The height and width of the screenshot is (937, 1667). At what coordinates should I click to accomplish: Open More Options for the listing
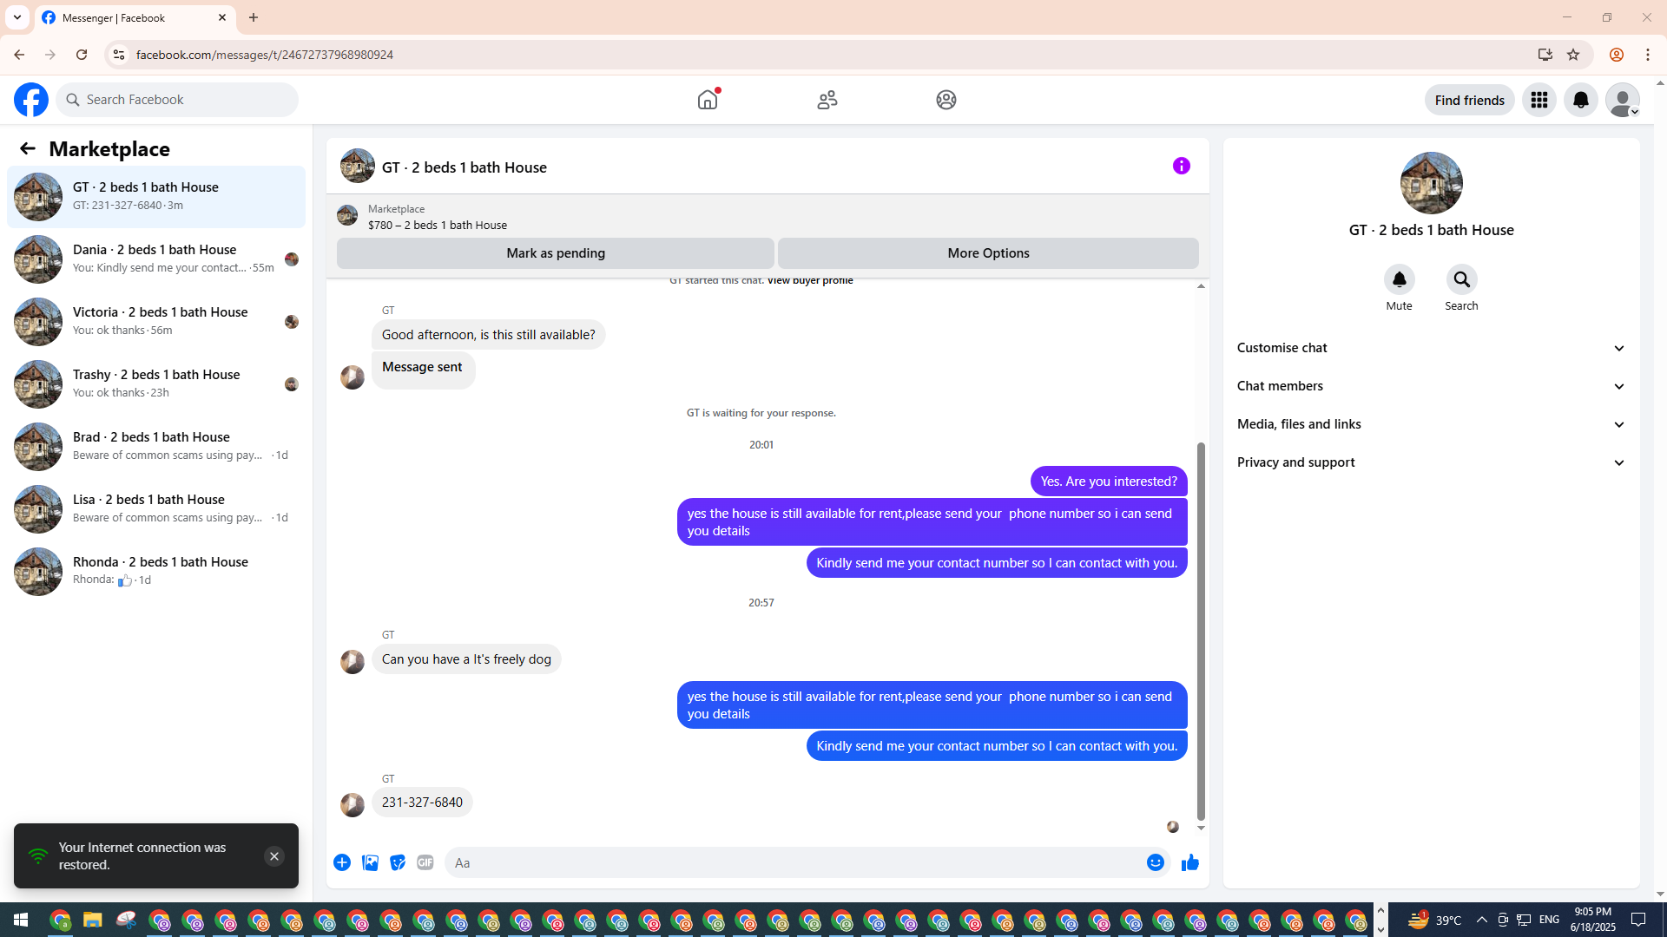988,253
